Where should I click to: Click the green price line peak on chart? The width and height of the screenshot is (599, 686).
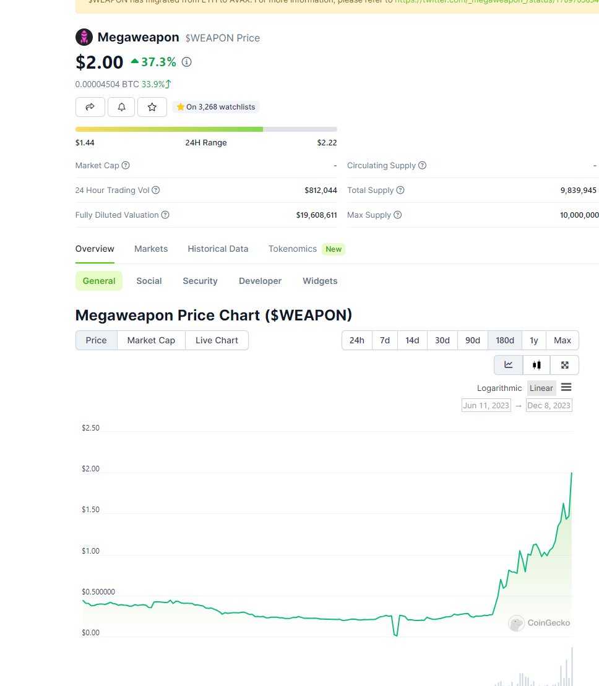[x=571, y=473]
